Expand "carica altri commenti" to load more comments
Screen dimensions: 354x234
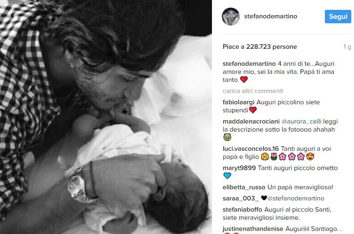click(253, 91)
